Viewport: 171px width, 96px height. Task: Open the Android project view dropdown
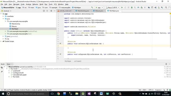tap(6, 11)
